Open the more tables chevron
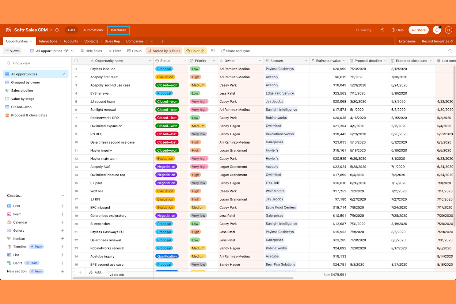The width and height of the screenshot is (456, 304). click(x=152, y=41)
